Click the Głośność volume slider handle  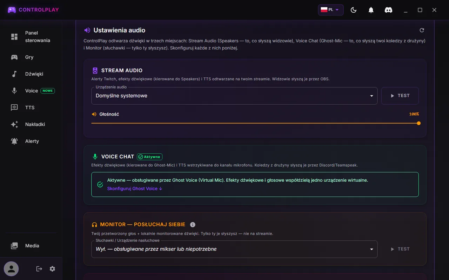point(418,123)
